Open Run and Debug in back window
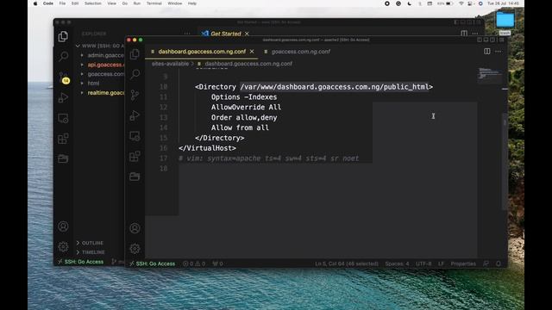The height and width of the screenshot is (310, 552). [x=63, y=97]
